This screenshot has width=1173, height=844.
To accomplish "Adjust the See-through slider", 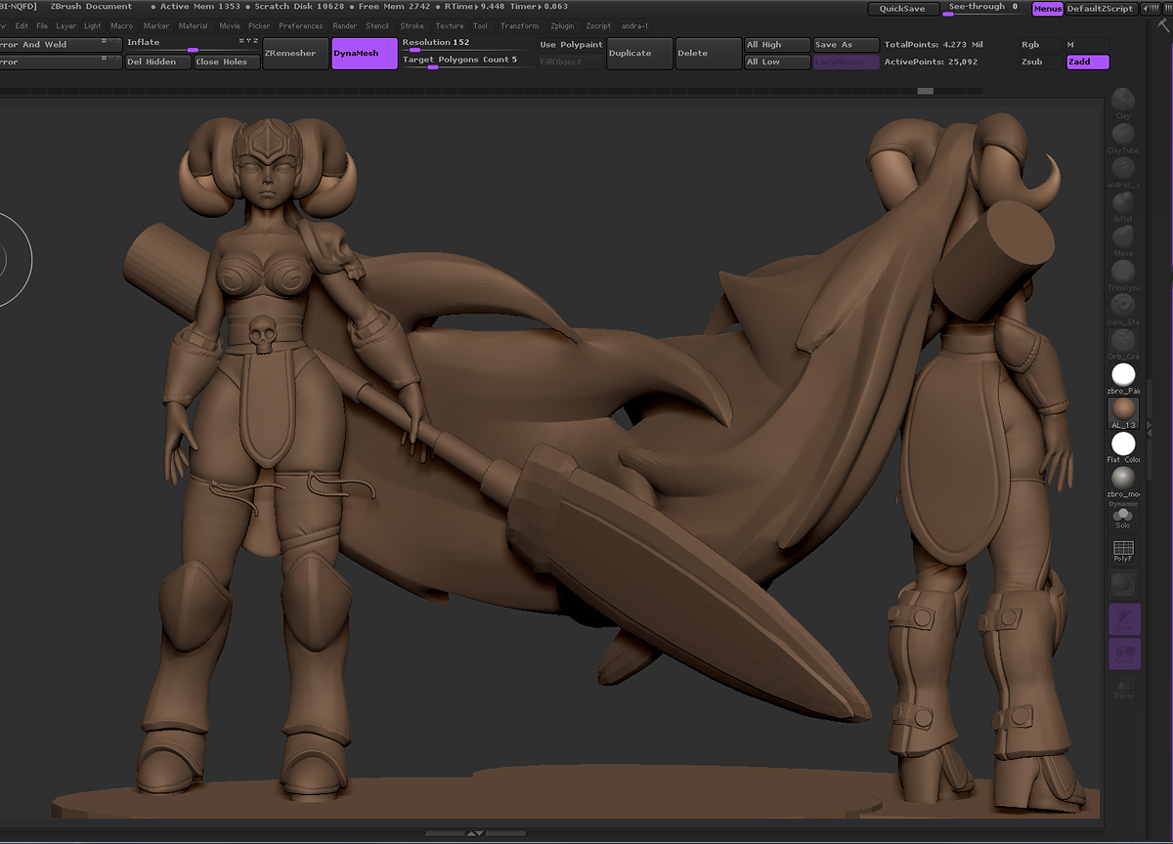I will (985, 9).
